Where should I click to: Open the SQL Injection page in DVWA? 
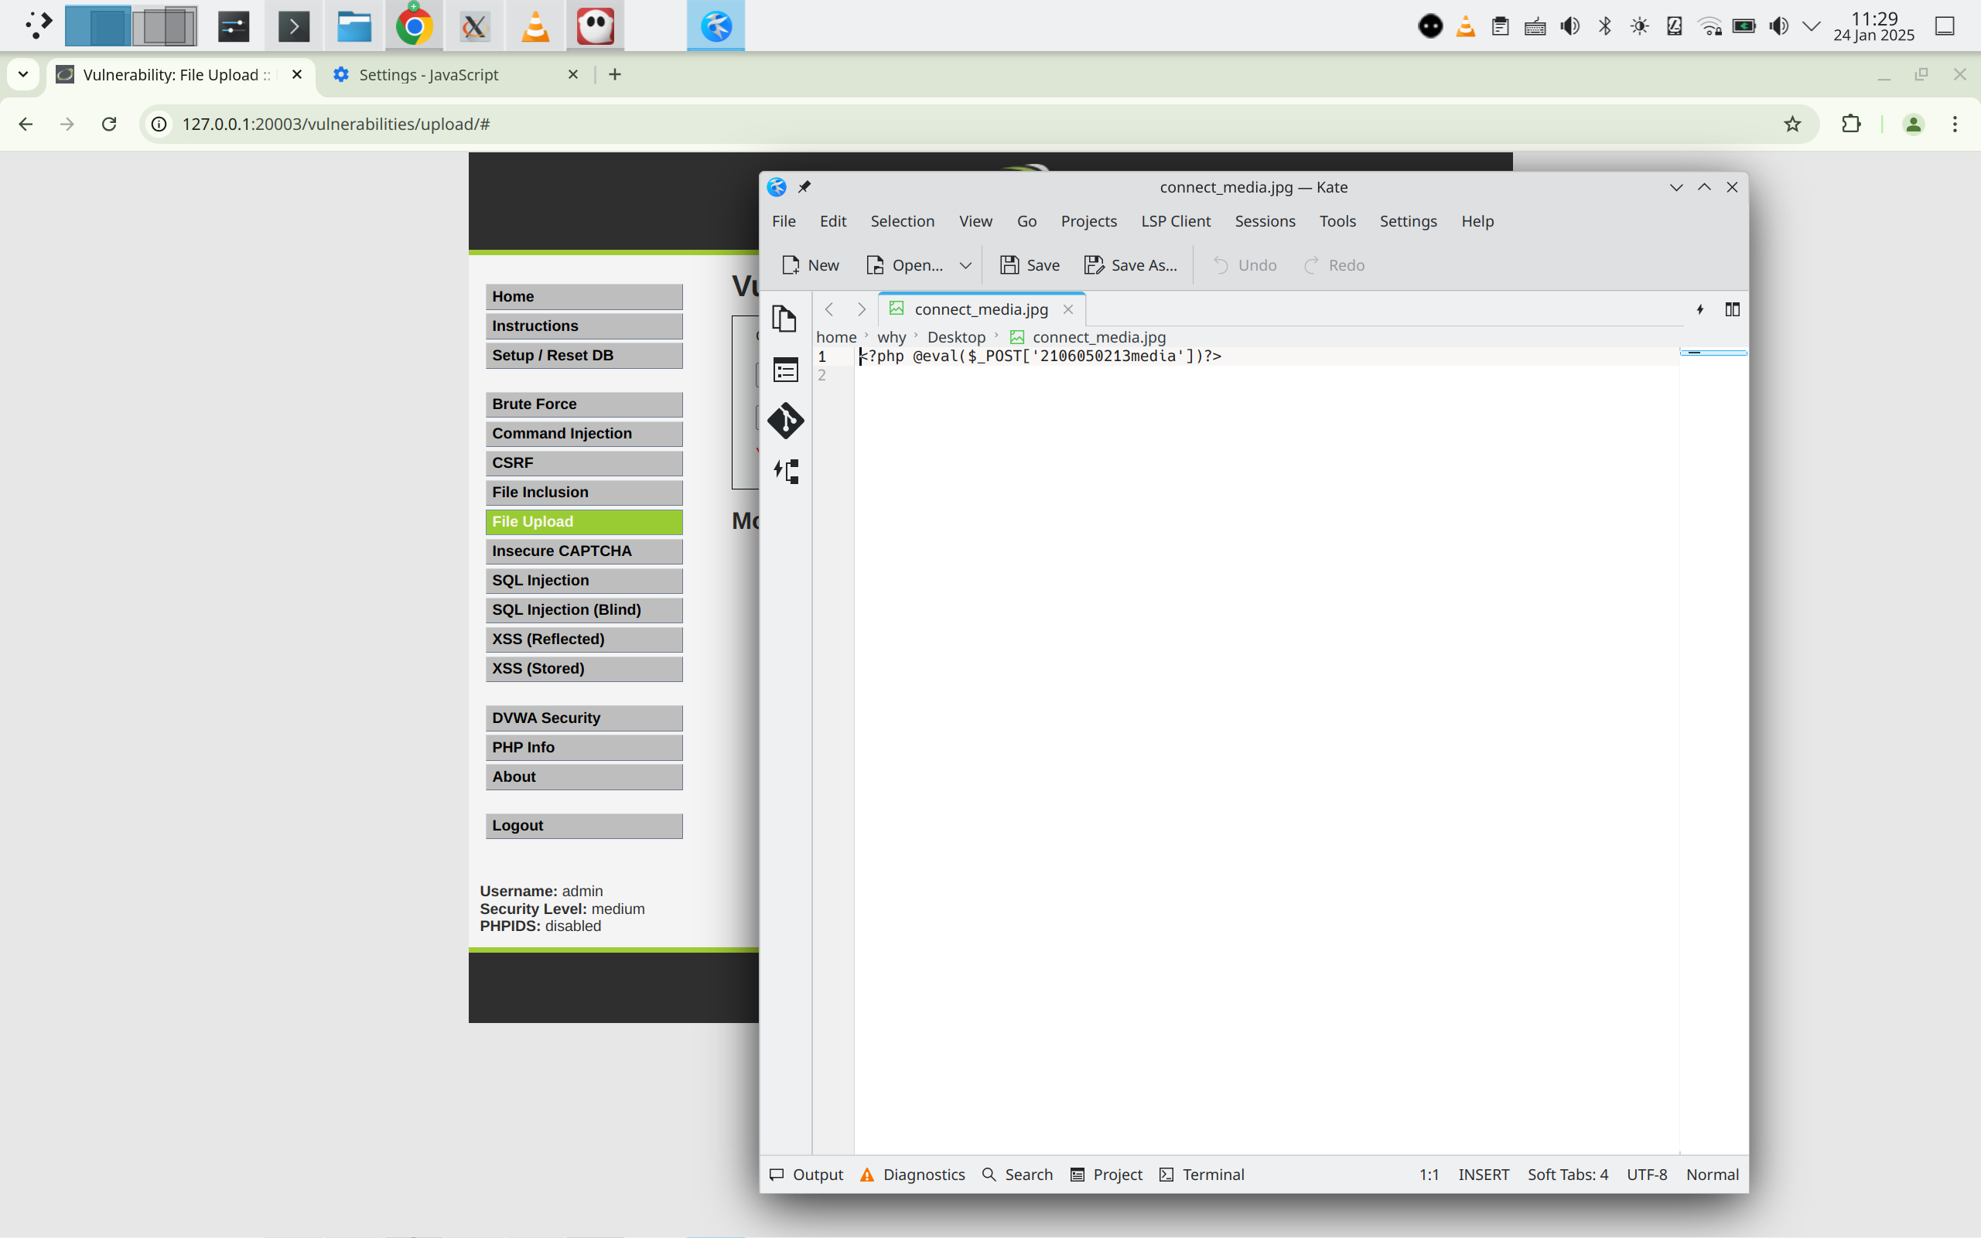click(583, 581)
